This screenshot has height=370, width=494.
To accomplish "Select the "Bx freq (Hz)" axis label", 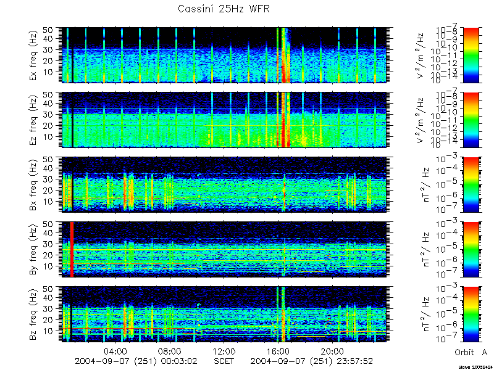I will [33, 184].
